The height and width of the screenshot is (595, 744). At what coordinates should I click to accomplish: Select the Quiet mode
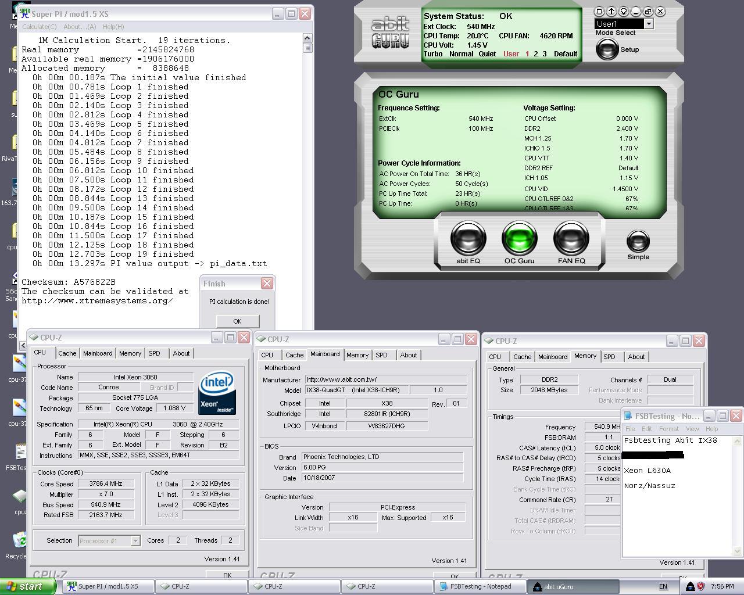point(487,54)
